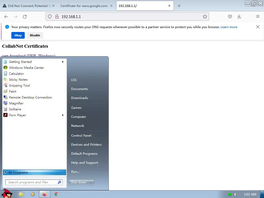264x198 pixels.
Task: Open the Firefox downloads panel
Action: pyautogui.click(x=239, y=16)
